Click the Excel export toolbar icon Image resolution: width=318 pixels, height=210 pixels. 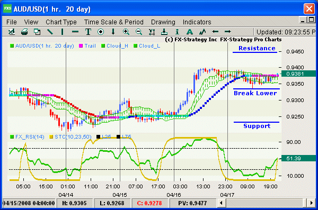(12, 32)
